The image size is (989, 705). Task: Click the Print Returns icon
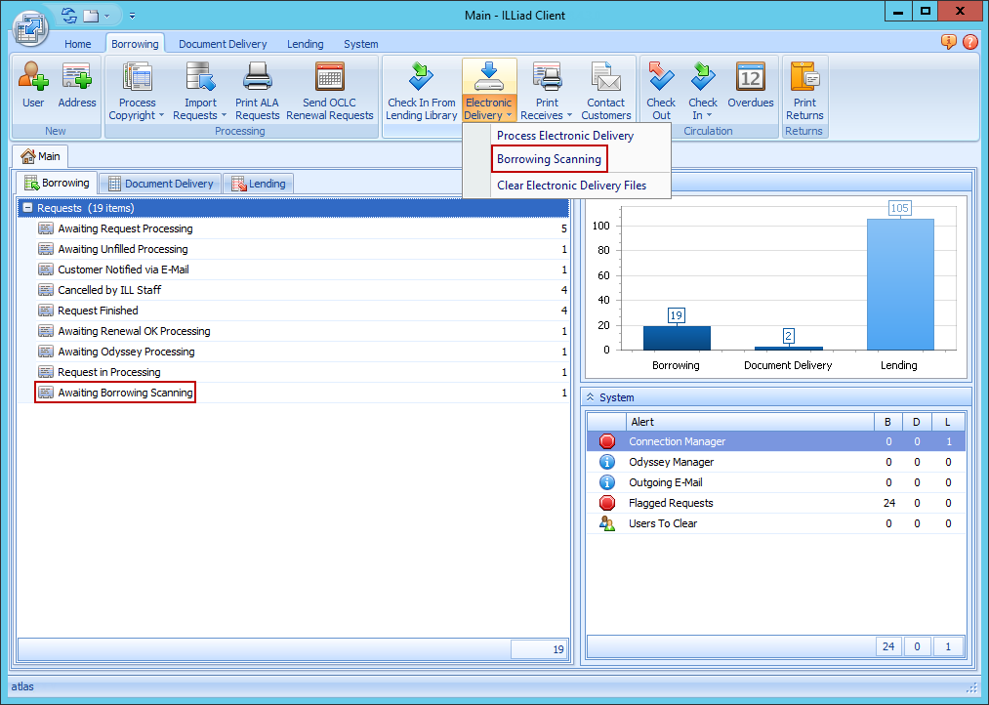point(804,78)
